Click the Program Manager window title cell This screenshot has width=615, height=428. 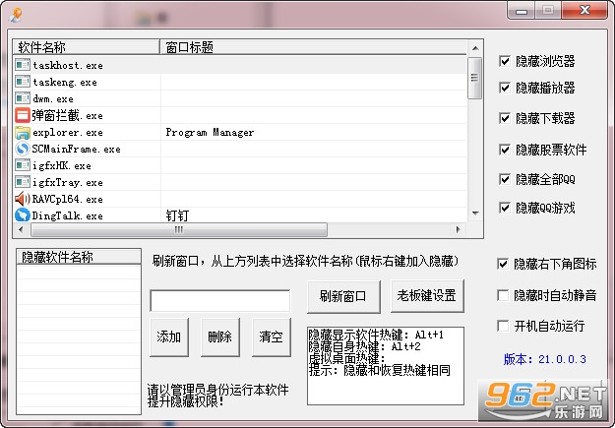pos(210,133)
